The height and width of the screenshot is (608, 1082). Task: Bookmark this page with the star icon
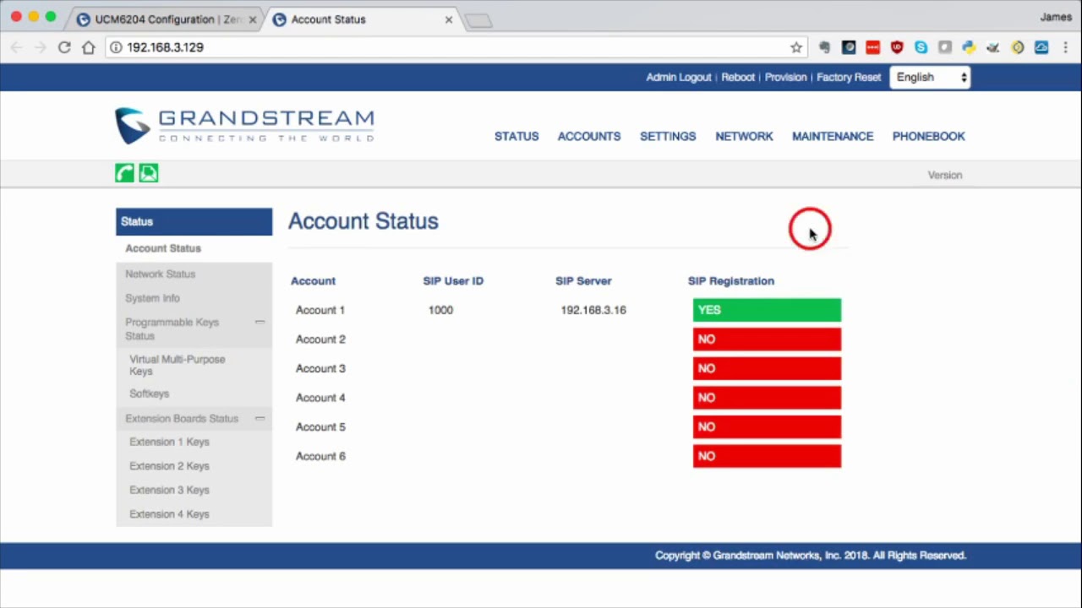pyautogui.click(x=795, y=47)
